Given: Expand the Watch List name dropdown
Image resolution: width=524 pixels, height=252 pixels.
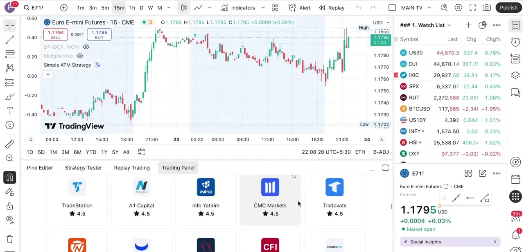Looking at the screenshot, I should (449, 25).
